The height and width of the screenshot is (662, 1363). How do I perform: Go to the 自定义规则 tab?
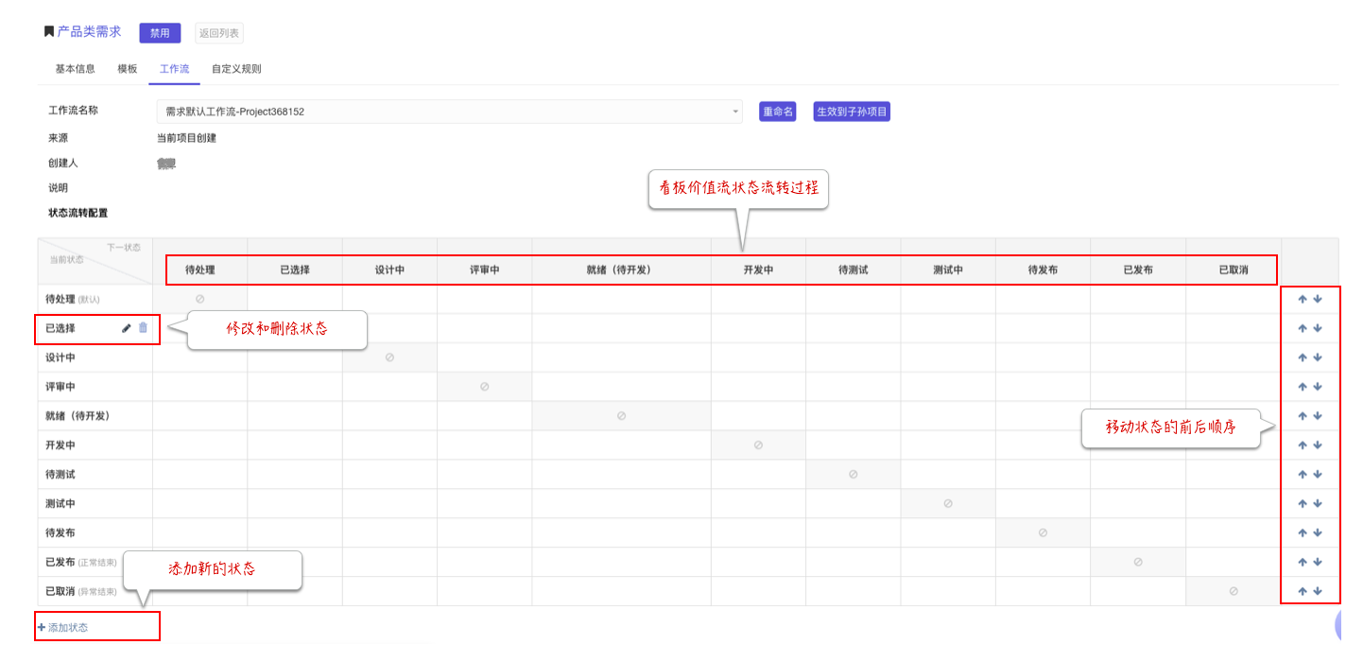point(236,69)
